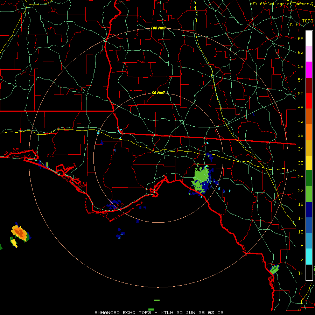
Task: Click the white swatch in the tops legend
Action: click(x=309, y=38)
